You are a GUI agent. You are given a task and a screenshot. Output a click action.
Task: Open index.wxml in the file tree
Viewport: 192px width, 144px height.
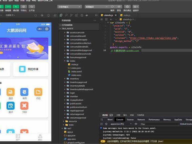[x=76, y=71]
